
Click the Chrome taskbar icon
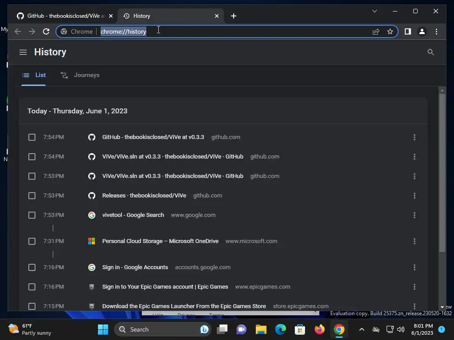pos(339,329)
